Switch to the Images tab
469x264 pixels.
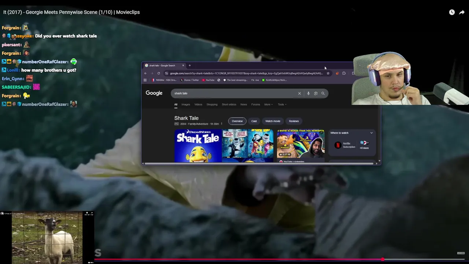[x=186, y=104]
